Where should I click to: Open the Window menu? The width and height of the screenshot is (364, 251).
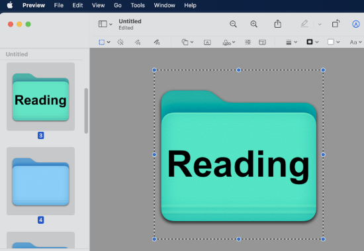pyautogui.click(x=164, y=5)
